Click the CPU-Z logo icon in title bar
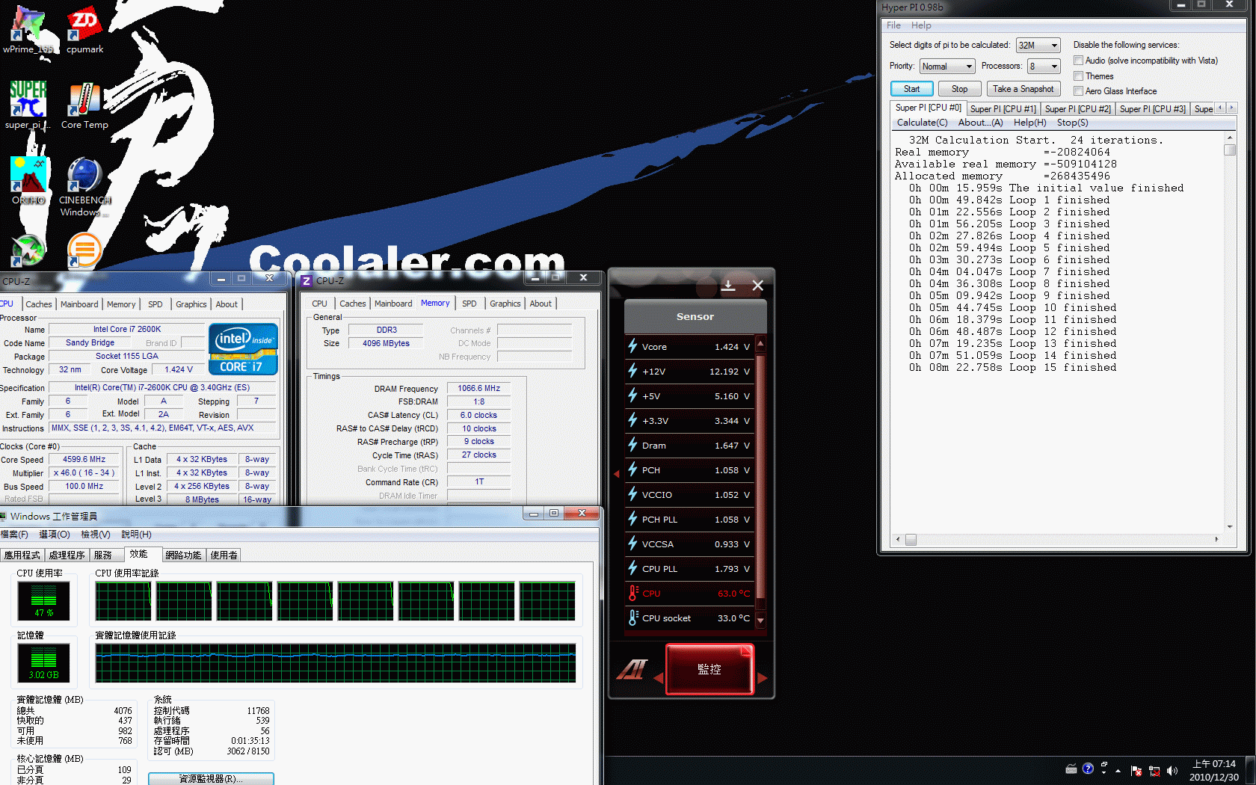The height and width of the screenshot is (785, 1256). coord(307,281)
